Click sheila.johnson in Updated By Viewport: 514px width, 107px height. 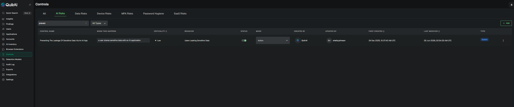pyautogui.click(x=339, y=40)
